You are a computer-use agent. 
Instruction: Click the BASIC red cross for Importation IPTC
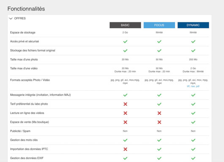125,149
